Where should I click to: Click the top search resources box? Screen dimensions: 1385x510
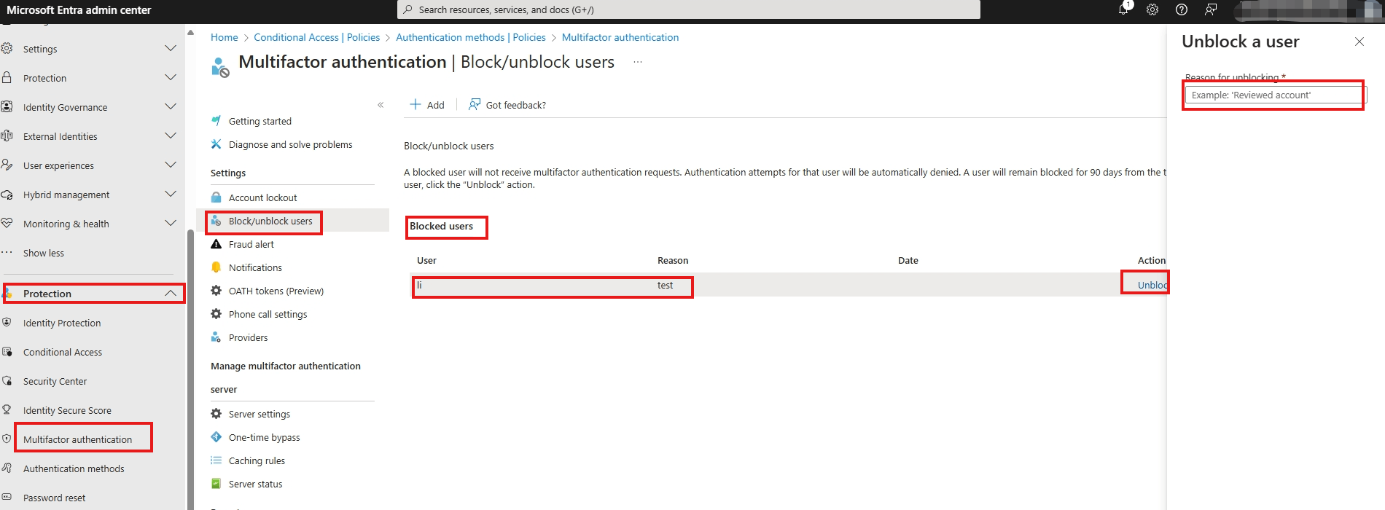[x=689, y=9]
